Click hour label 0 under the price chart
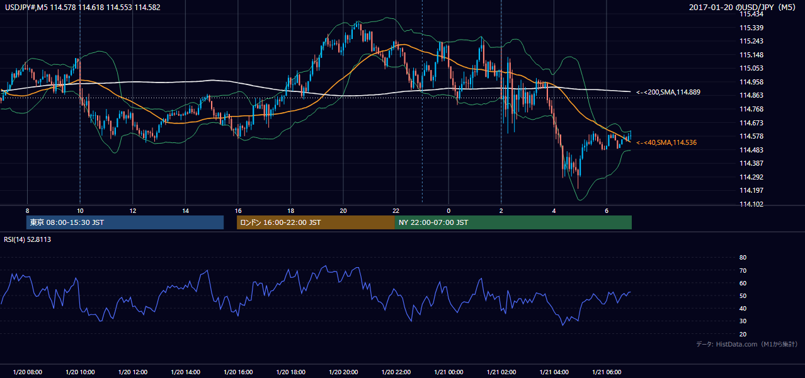805x378 pixels. click(448, 210)
